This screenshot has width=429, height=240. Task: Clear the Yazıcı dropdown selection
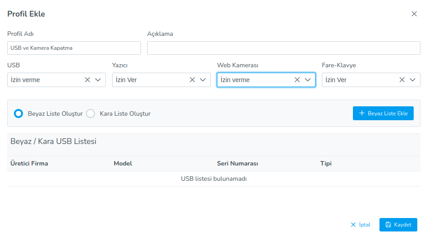click(192, 80)
